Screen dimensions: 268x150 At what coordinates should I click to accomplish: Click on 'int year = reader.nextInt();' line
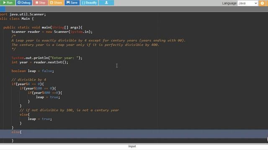tap(40, 62)
